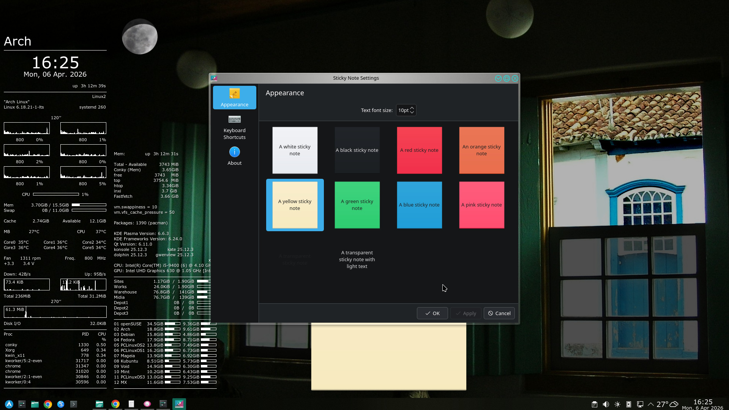
Task: Click the weather widget showing 27°
Action: coord(667,404)
